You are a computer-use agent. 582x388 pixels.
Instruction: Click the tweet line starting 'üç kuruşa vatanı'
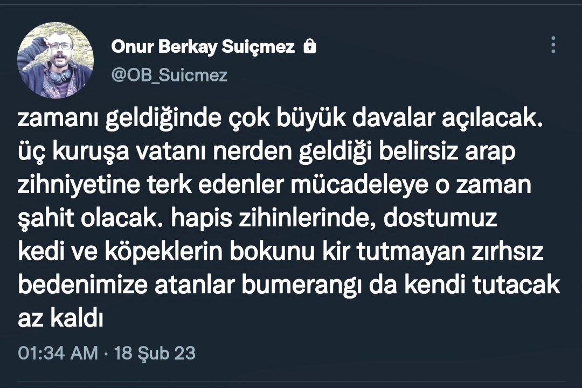click(x=267, y=153)
